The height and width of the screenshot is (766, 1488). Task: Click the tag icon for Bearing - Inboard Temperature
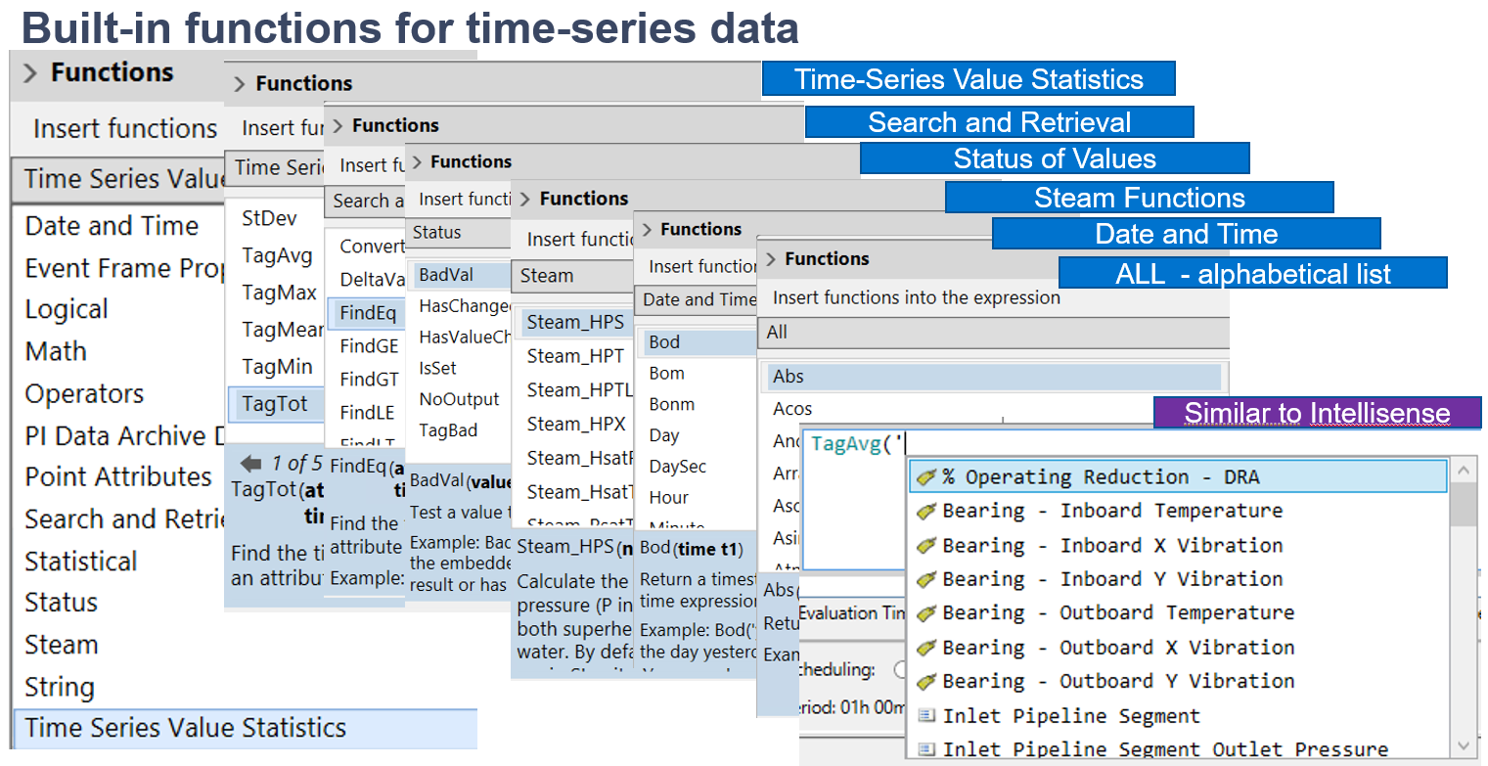(925, 511)
